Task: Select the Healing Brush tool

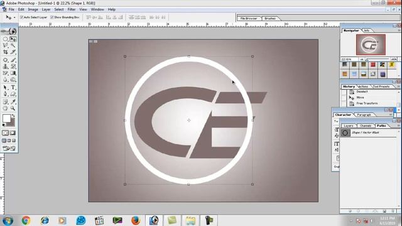Action: click(5, 60)
